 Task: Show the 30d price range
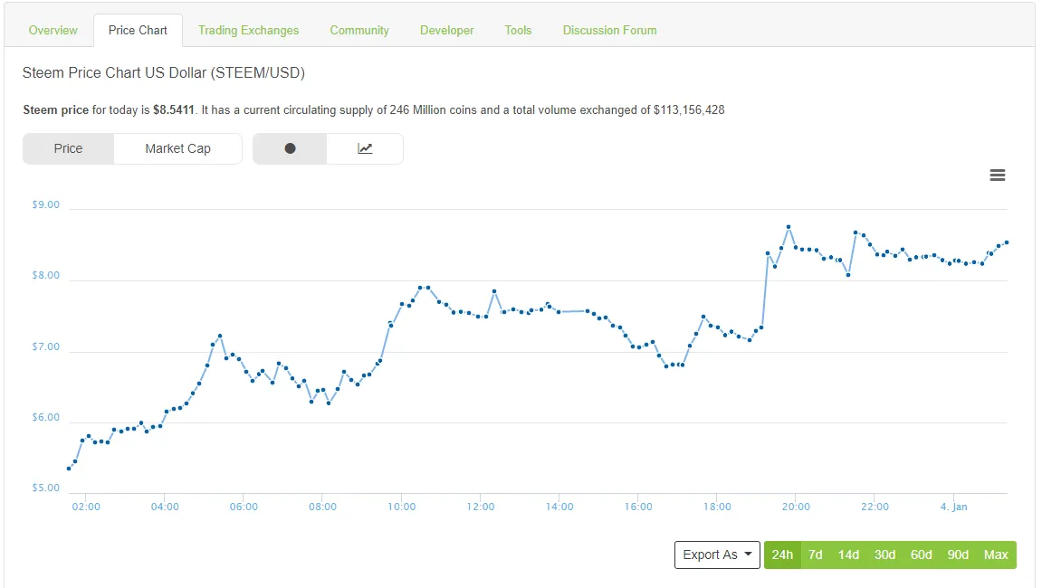point(884,555)
